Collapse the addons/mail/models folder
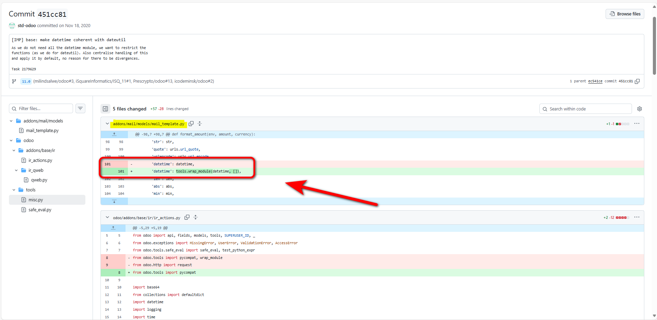657x320 pixels. click(11, 121)
